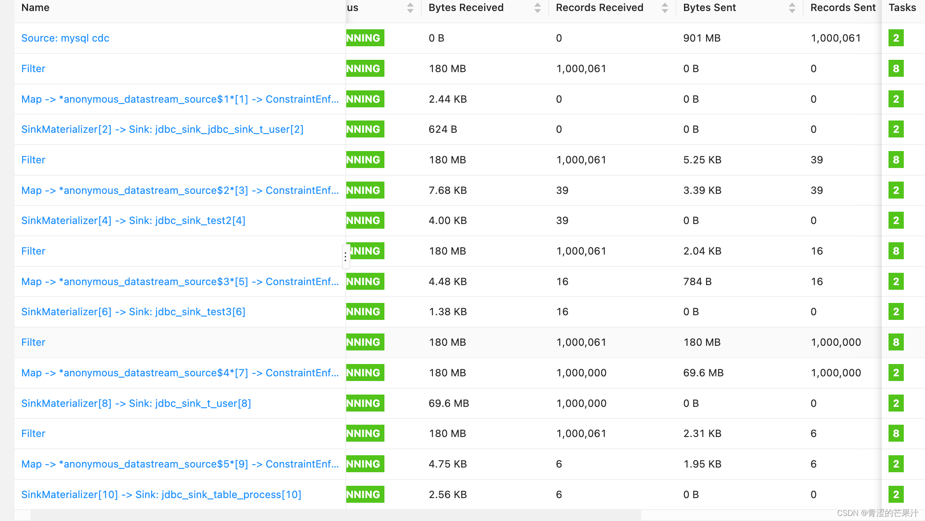
Task: Open Map anonymous_datastream_source$2*[3] operator
Action: (x=180, y=190)
